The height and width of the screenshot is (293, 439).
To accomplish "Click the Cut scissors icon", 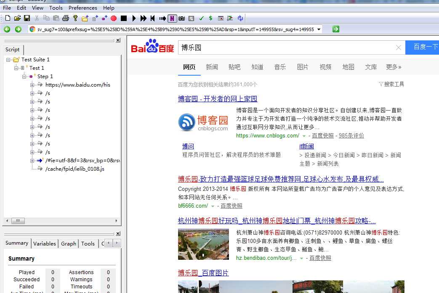I will [x=37, y=18].
